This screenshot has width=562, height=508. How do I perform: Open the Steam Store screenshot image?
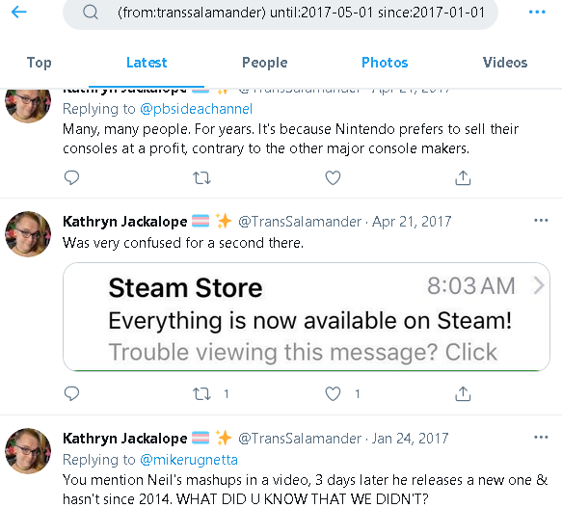[x=307, y=317]
